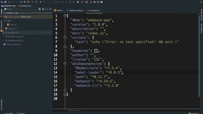Click the red circular toolbar icon

click(82, 2)
